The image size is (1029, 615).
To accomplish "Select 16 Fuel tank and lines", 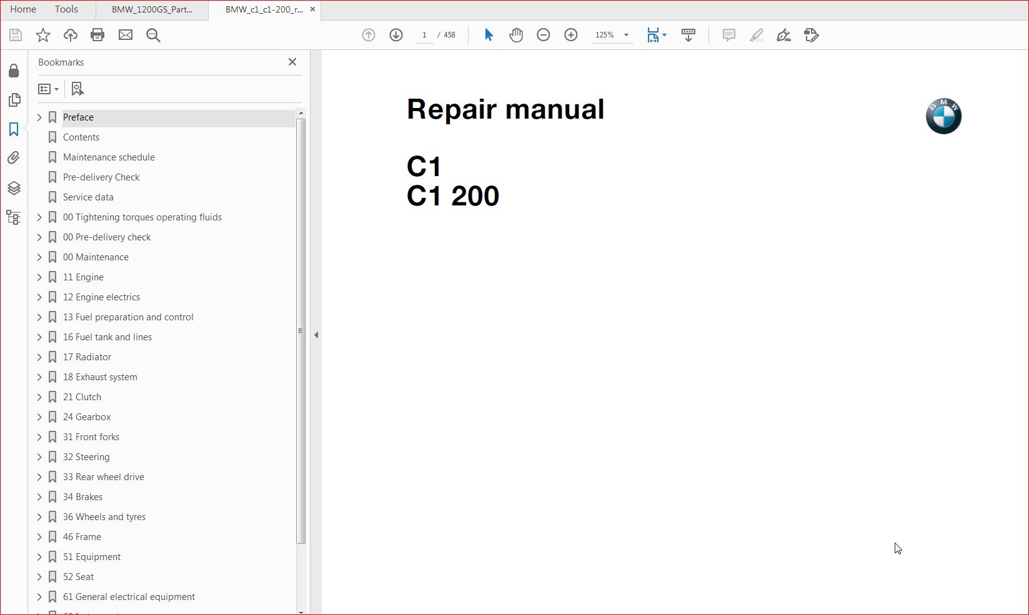I will pos(107,337).
